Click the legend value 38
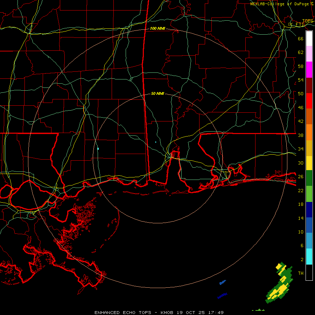Viewport: 315px width, 315px height. point(301,135)
